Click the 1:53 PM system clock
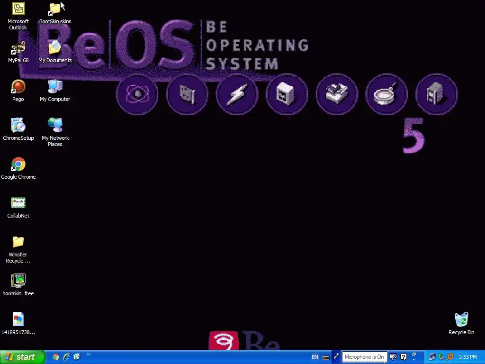 point(467,357)
